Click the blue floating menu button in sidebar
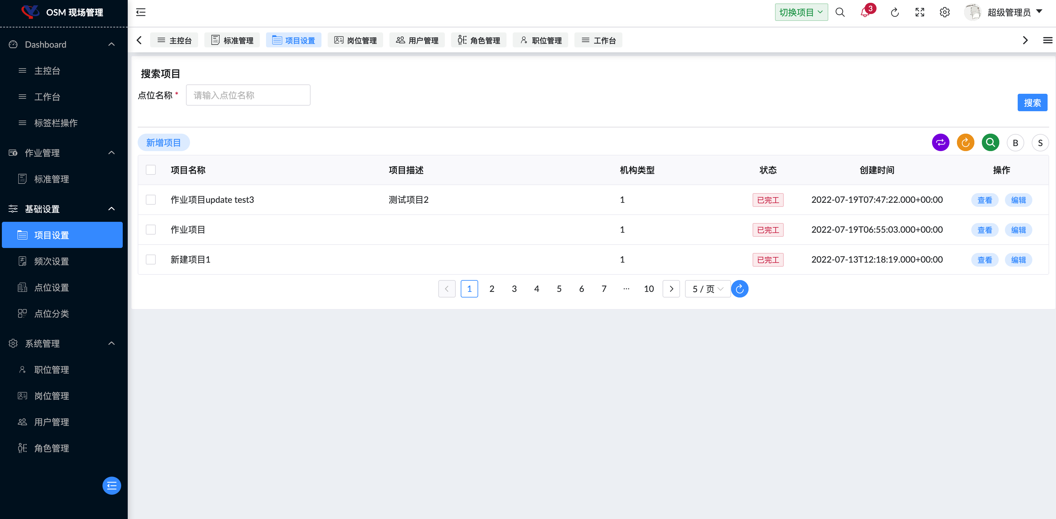The height and width of the screenshot is (519, 1056). pos(112,486)
